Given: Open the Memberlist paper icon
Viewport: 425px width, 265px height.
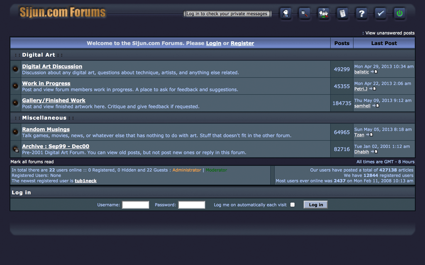Looking at the screenshot, I should click(x=342, y=14).
